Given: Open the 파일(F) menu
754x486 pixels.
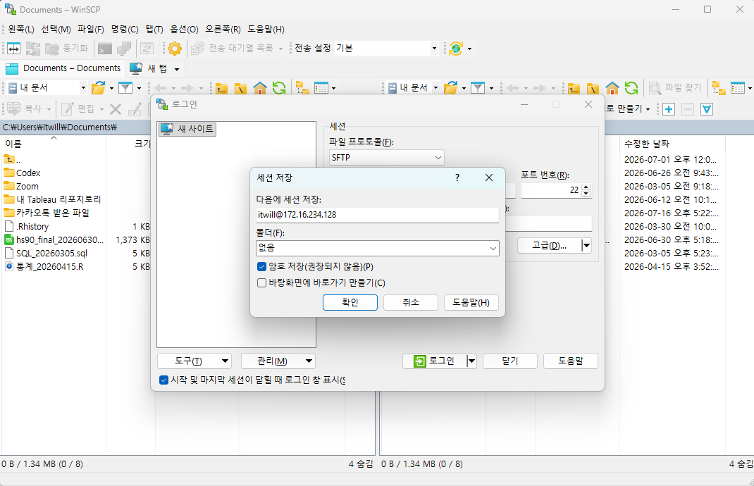Looking at the screenshot, I should pyautogui.click(x=91, y=30).
